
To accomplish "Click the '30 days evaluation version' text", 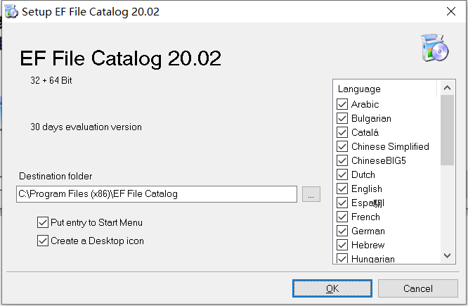I will click(86, 127).
